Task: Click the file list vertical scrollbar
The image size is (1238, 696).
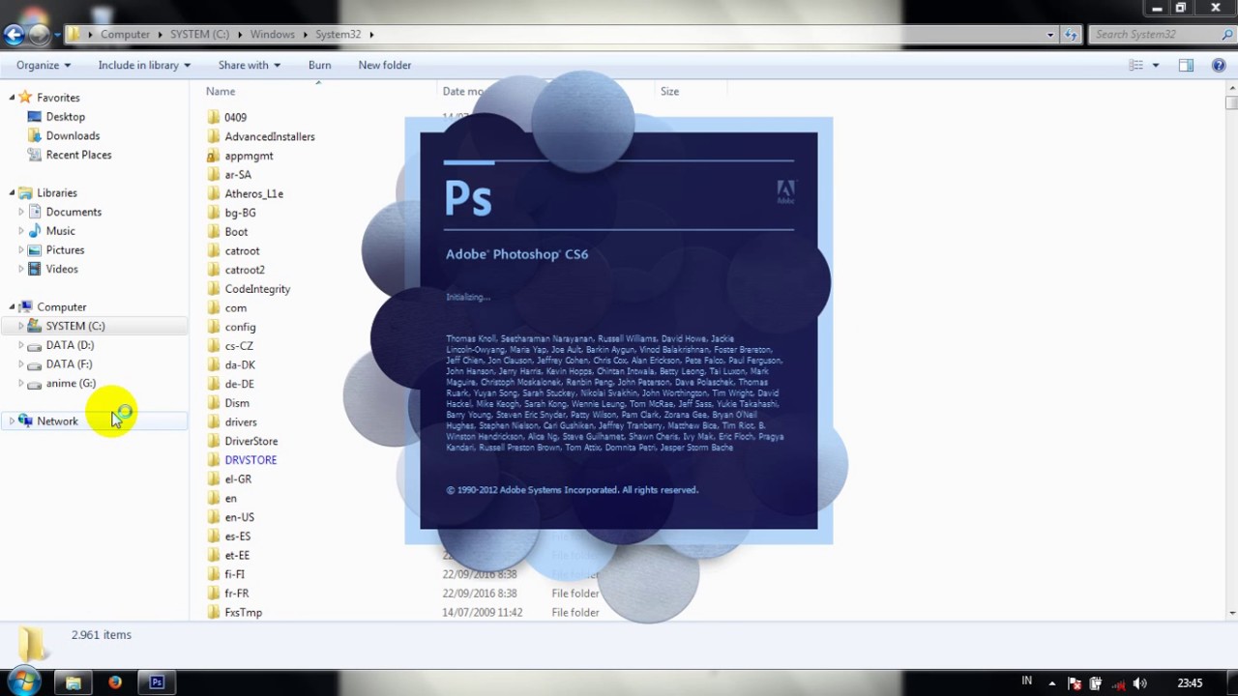Action: [x=1231, y=352]
